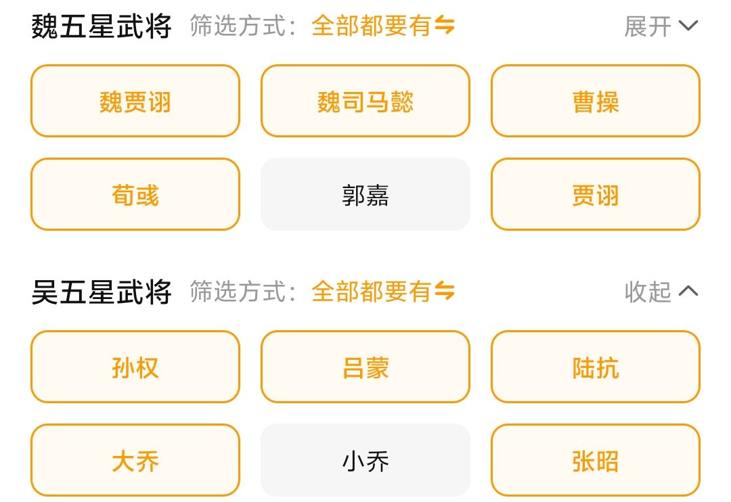The height and width of the screenshot is (502, 731).
Task: Toggle the 大乔 filter chip
Action: 135,461
